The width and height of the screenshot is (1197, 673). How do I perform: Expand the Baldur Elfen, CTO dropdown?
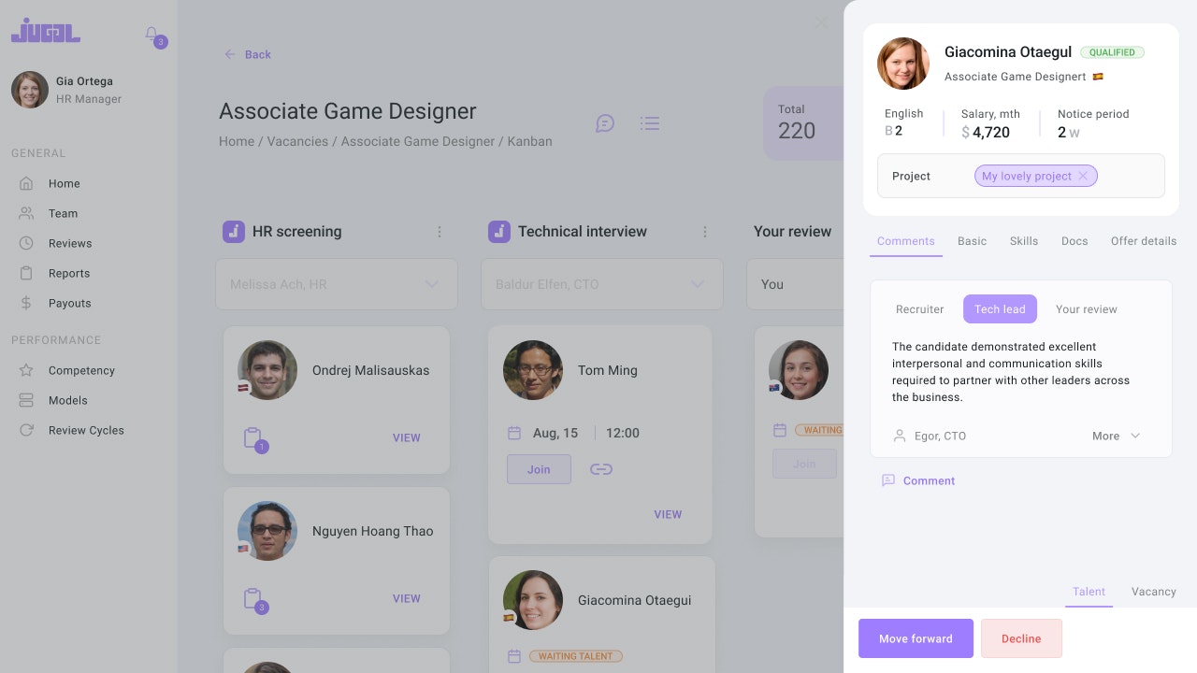tap(602, 284)
